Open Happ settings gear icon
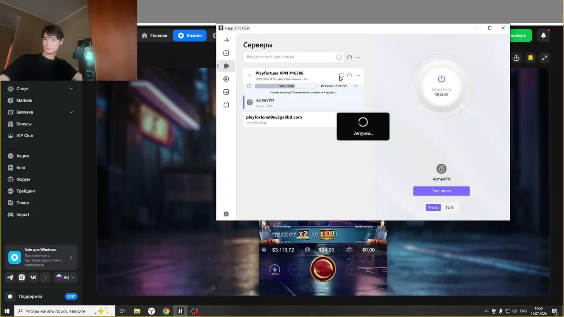Screen dimensions: 564x317 tap(226, 79)
